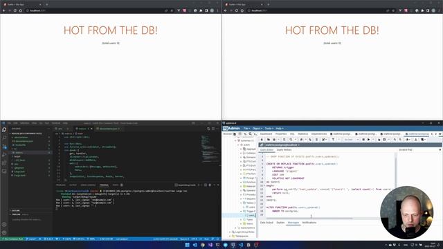443x249 pixels.
Task: Select Cargo.lock in VS Code explorer
Action: click(19, 172)
